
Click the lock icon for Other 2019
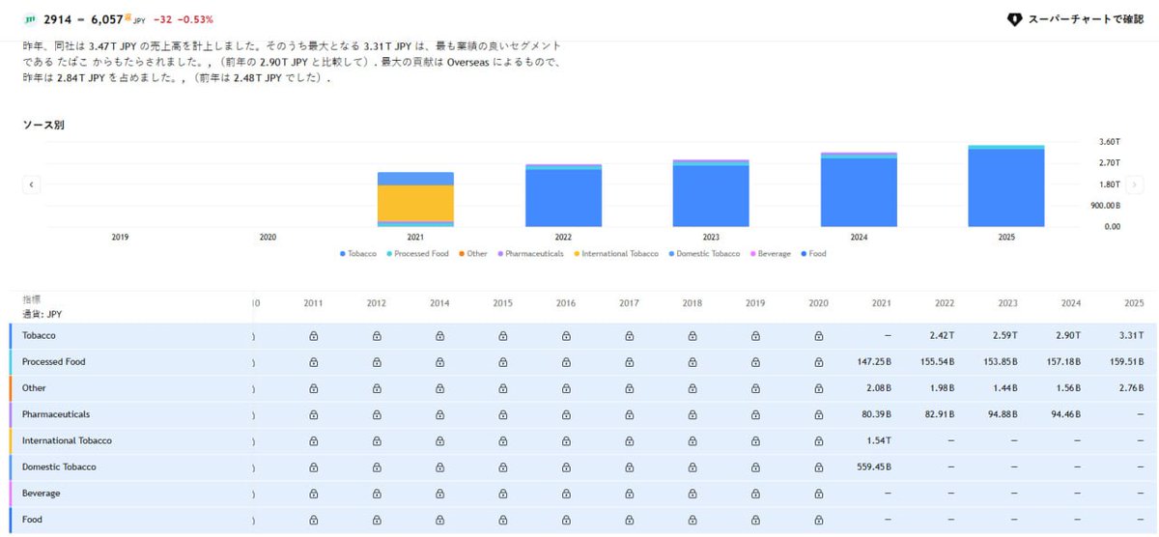pyautogui.click(x=756, y=388)
